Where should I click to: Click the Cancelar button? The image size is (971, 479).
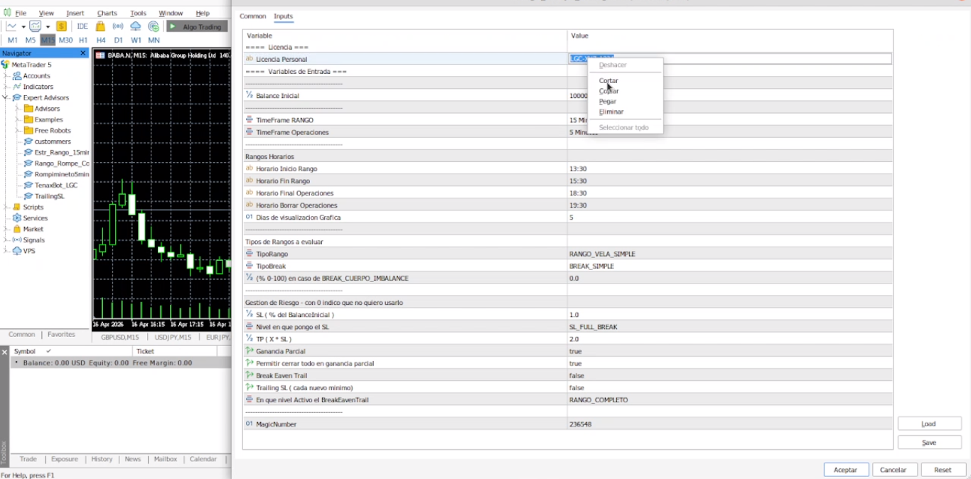click(894, 470)
